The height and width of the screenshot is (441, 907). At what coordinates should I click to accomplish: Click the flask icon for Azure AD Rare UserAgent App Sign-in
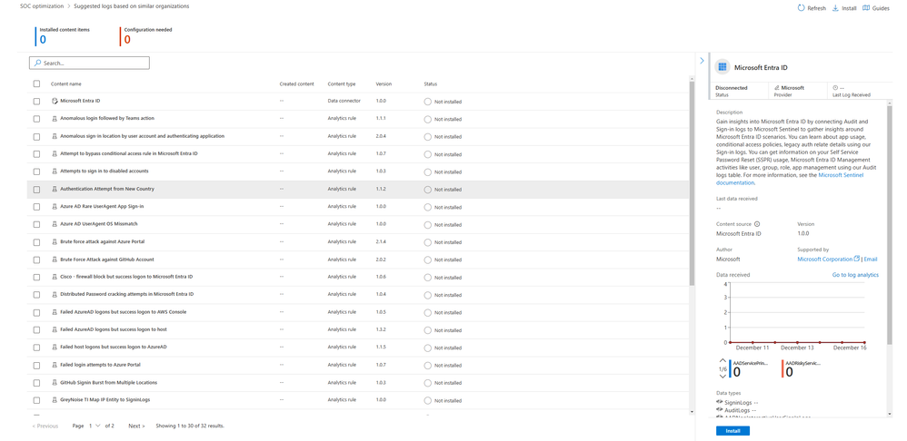point(55,207)
